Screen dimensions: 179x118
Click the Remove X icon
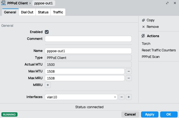(143, 27)
